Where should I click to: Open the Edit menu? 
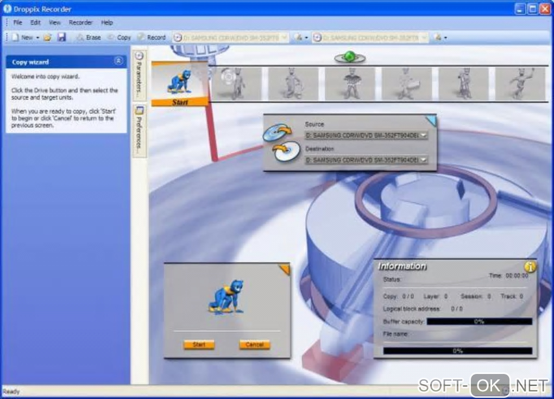35,23
